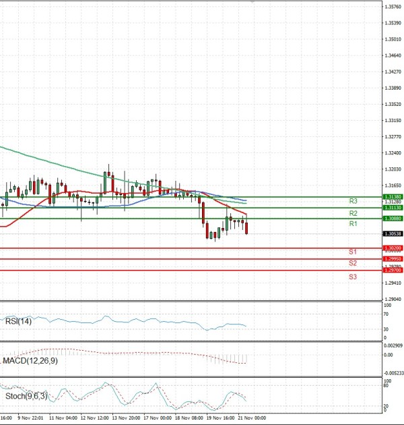The height and width of the screenshot is (425, 404).
Task: Select the S1 support label
Action: (x=353, y=252)
